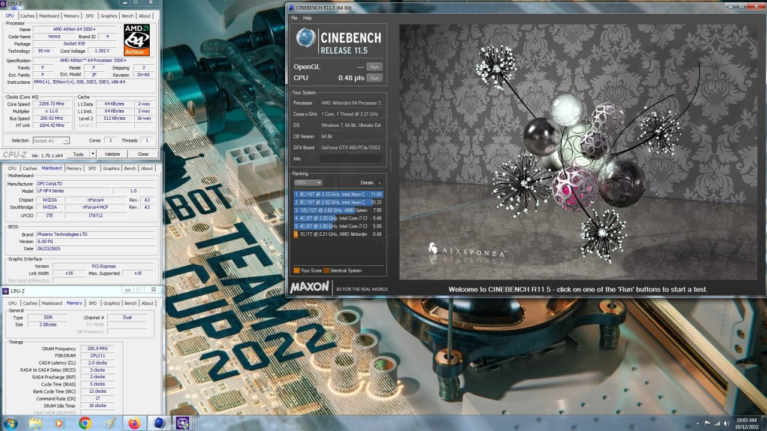Click the Cinebench Info text field

[351, 159]
